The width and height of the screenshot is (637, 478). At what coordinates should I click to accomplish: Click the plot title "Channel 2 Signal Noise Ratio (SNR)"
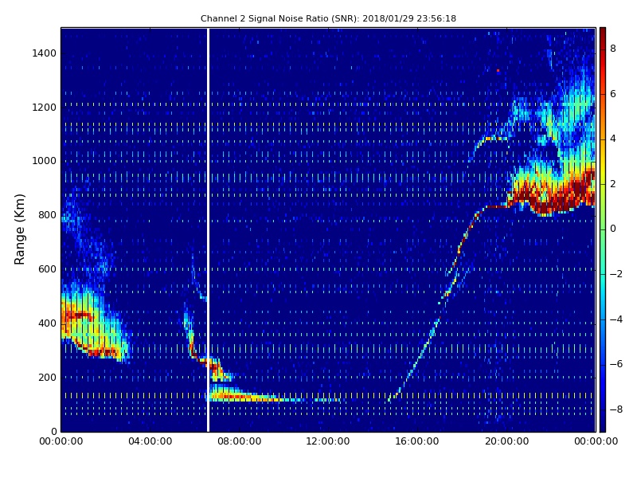pyautogui.click(x=279, y=18)
